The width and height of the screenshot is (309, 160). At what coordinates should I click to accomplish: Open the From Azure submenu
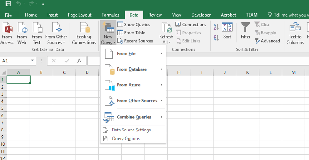click(x=133, y=85)
